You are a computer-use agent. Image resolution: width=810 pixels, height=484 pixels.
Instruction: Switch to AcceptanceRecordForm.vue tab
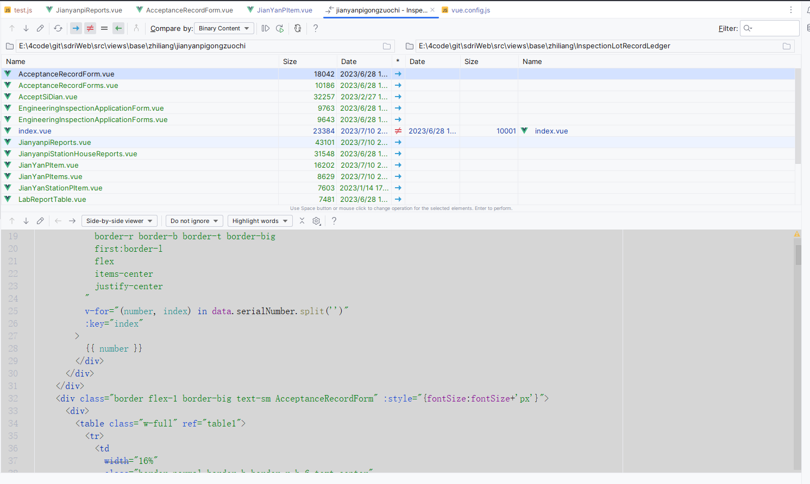tap(185, 10)
